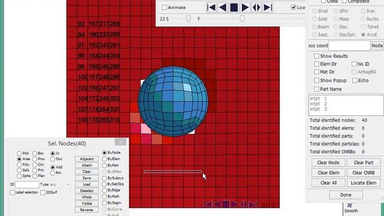384x216 pixels.
Task: Select the Frin selection mode
Action: [x=35, y=170]
